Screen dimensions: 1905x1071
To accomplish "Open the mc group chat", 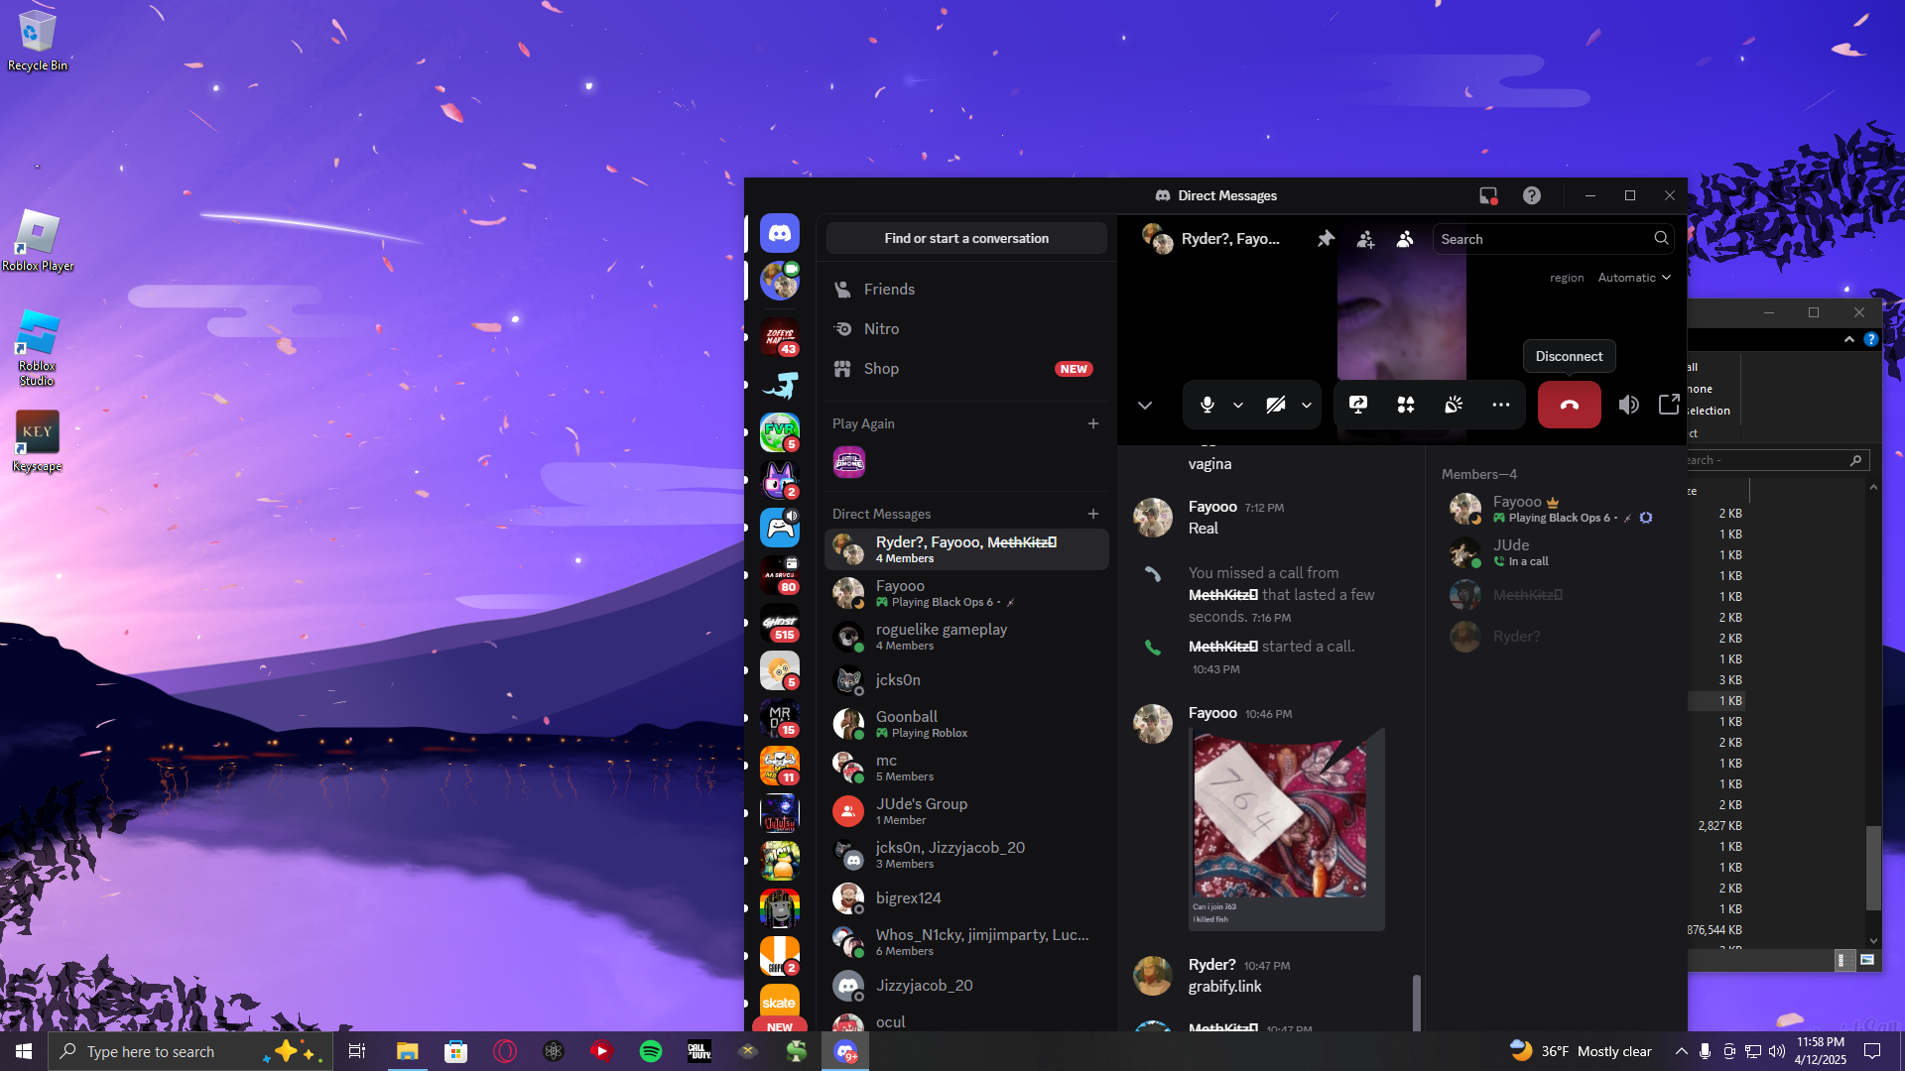I will [x=966, y=768].
